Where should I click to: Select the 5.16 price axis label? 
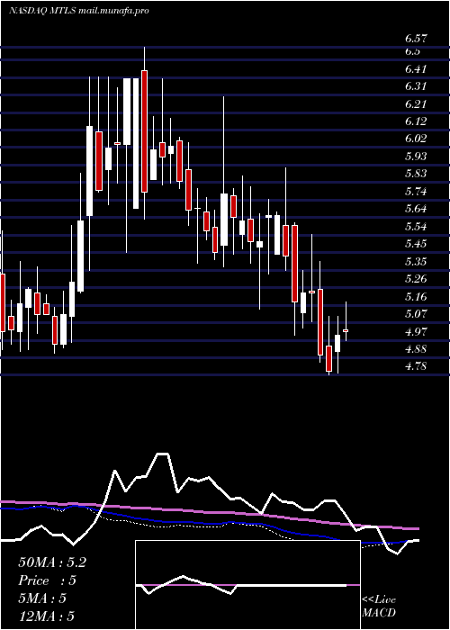(416, 297)
